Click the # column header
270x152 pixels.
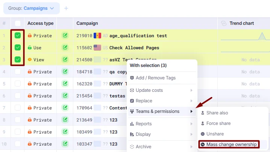click(x=4, y=23)
